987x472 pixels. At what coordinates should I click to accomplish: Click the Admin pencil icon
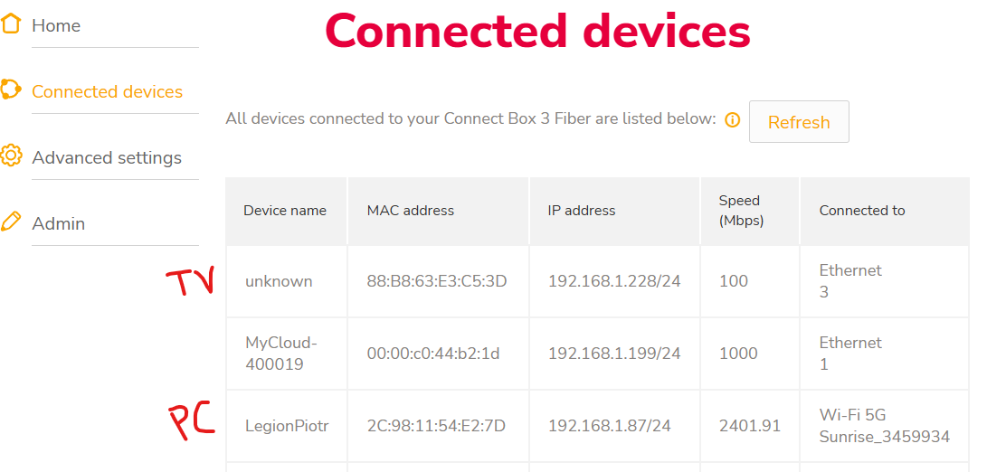point(11,222)
